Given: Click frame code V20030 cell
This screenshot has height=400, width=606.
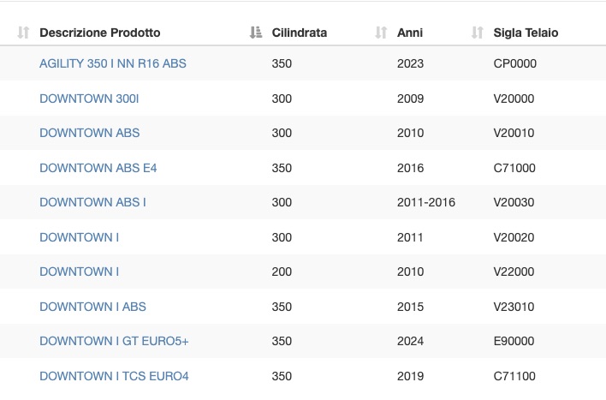Looking at the screenshot, I should click(x=514, y=202).
